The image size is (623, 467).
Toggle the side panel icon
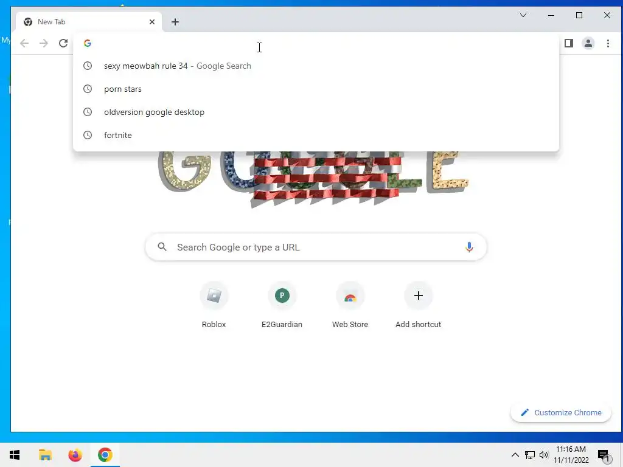569,43
